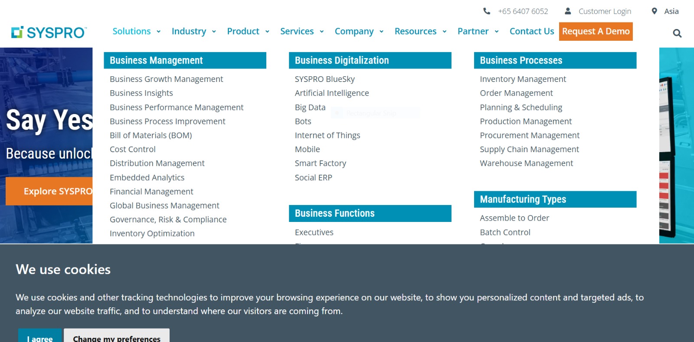Viewport: 694px width, 342px height.
Task: Open Customer Login link
Action: pos(605,11)
